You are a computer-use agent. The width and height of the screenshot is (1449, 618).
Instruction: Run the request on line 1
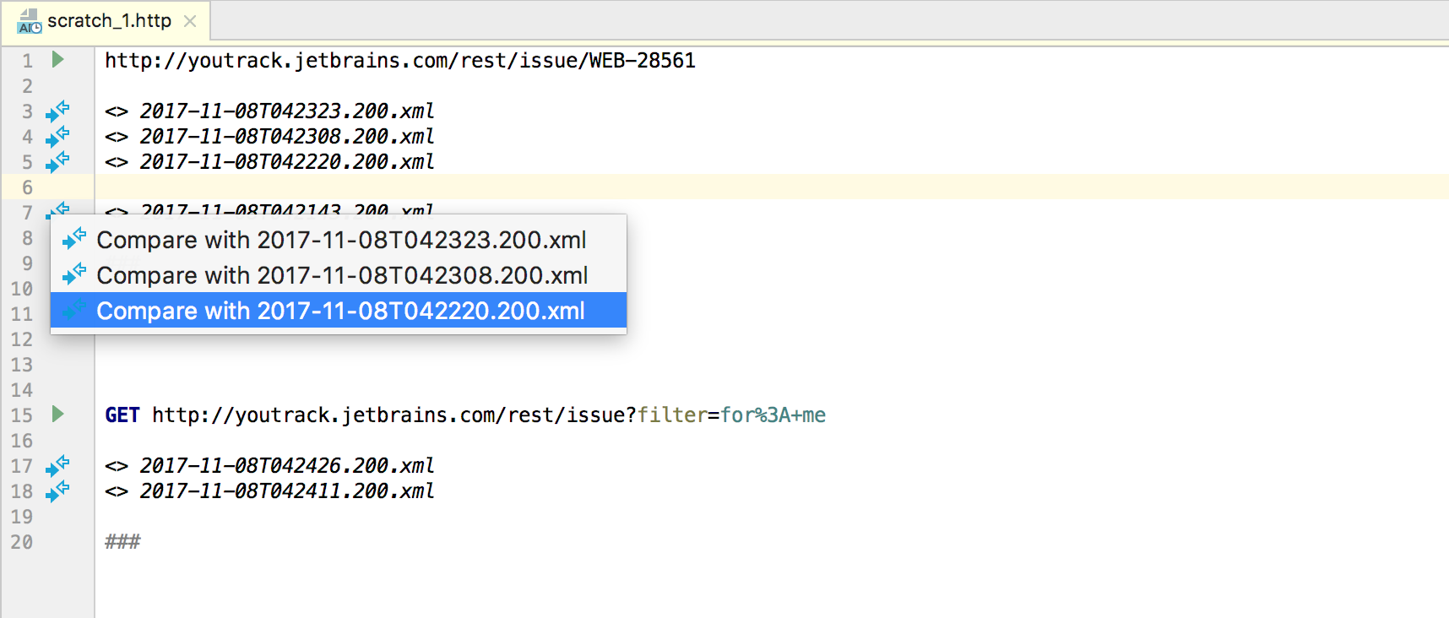[57, 60]
